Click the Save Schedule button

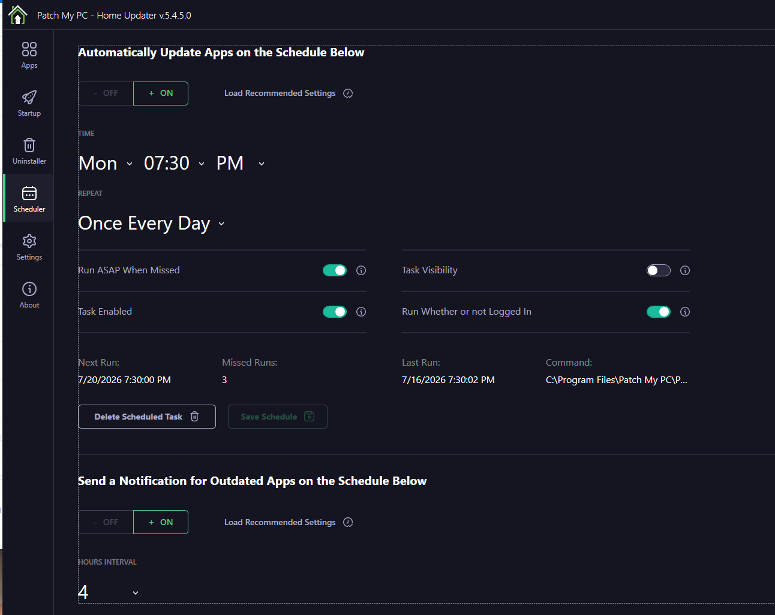278,417
